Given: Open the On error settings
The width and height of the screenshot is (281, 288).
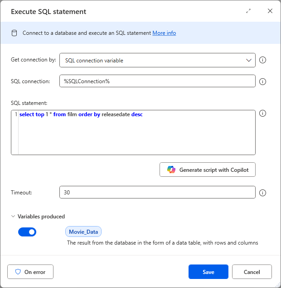Looking at the screenshot, I should pyautogui.click(x=30, y=272).
